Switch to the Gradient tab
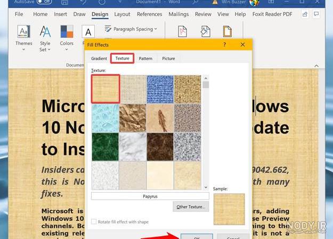 coord(99,59)
